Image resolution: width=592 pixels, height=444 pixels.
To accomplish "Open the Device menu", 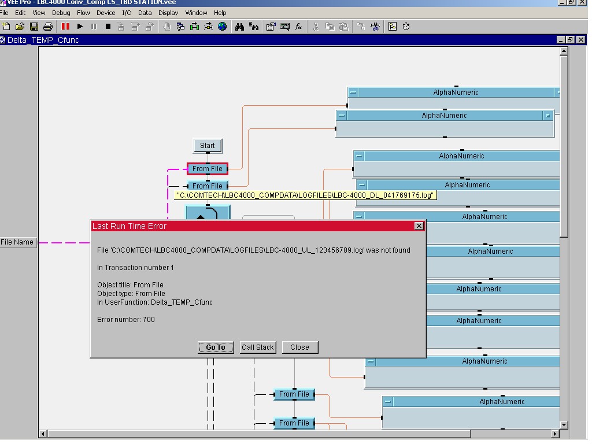I will [x=106, y=13].
